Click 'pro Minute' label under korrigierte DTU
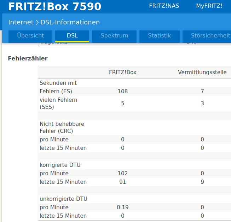The image size is (231, 222). click(x=54, y=174)
